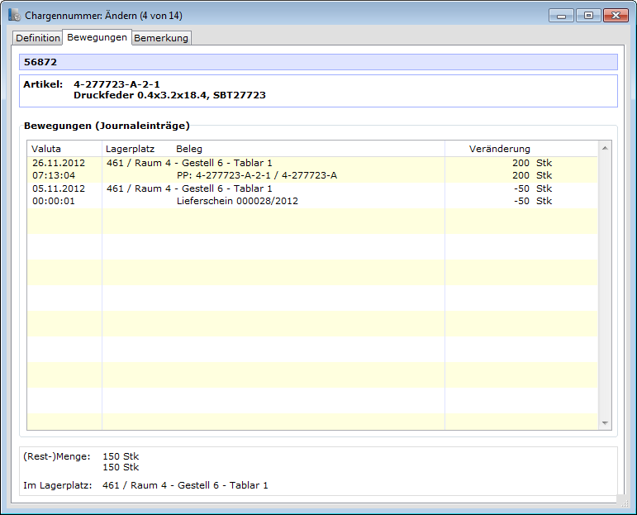The height and width of the screenshot is (515, 637).
Task: Close the Chargennummer: Ändern dialog
Action: coord(616,15)
